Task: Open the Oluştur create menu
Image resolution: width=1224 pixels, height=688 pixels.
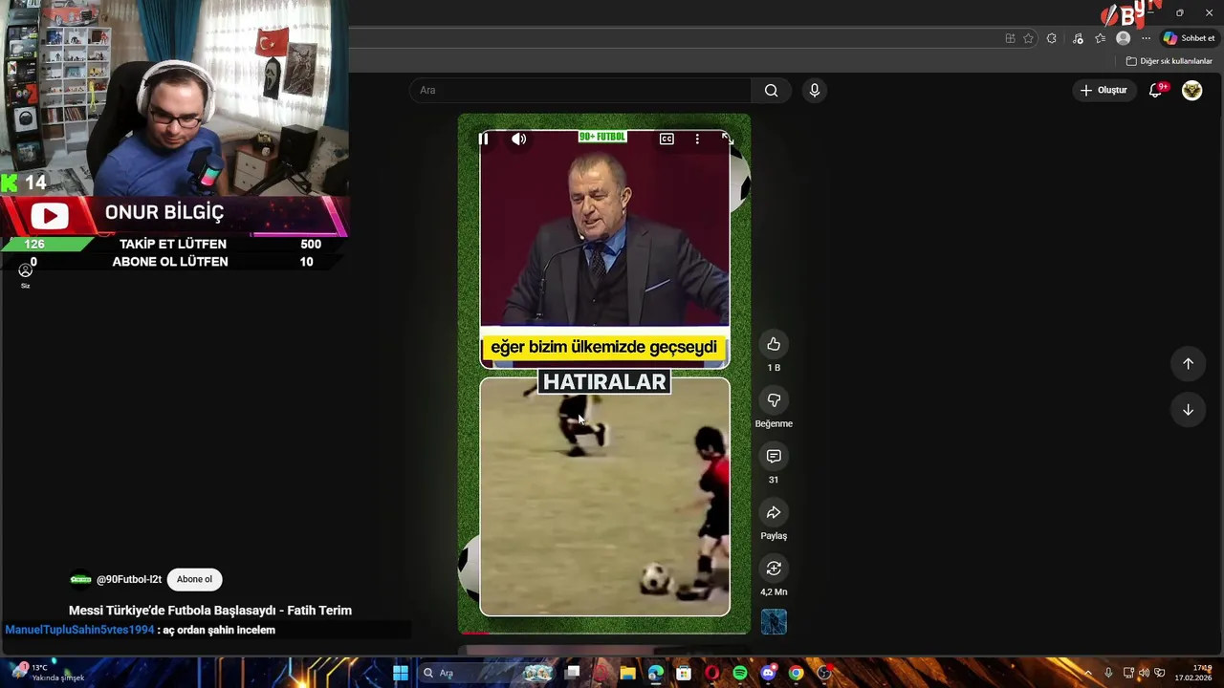Action: coord(1104,90)
